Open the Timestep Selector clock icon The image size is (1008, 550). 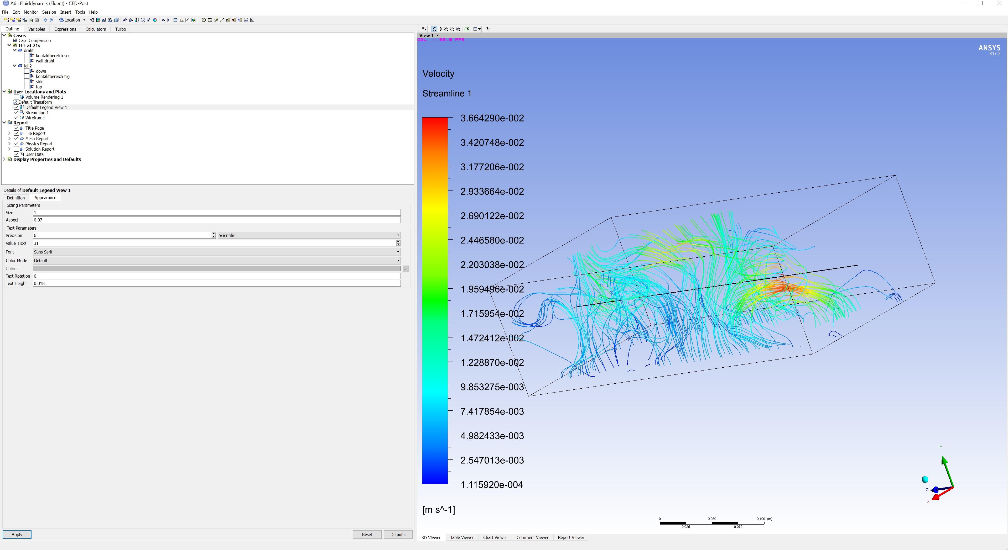click(204, 20)
